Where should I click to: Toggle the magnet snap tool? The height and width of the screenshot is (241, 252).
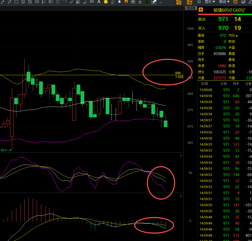(x=126, y=2)
